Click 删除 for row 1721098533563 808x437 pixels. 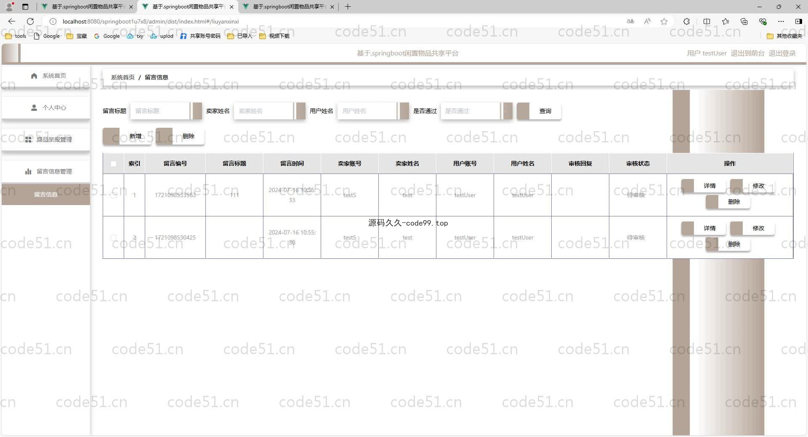click(728, 202)
